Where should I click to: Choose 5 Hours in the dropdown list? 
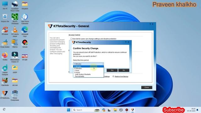88,73
